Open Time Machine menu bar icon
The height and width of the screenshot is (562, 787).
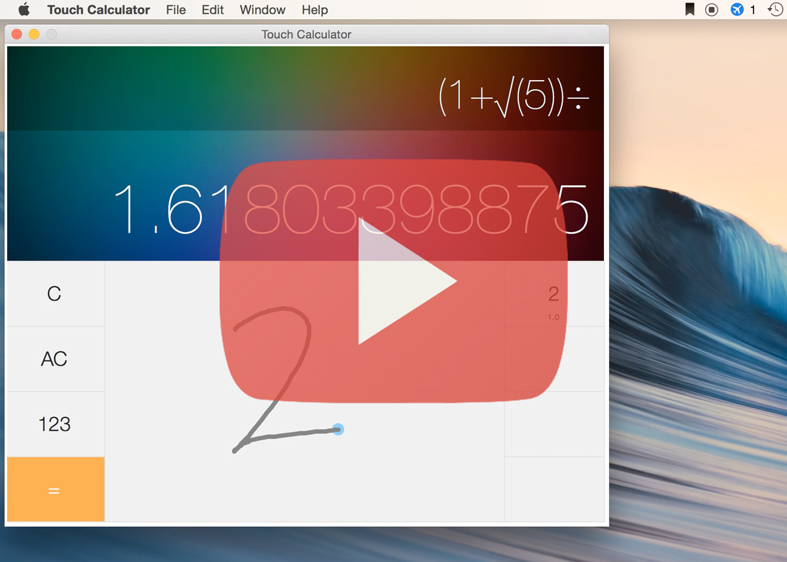(x=776, y=10)
